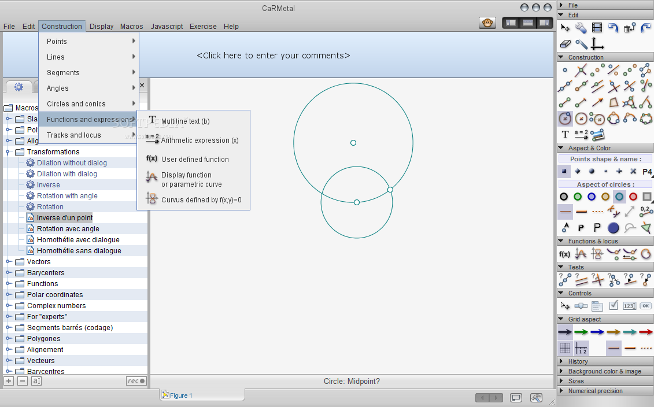This screenshot has height=407, width=654.
Task: Select the vector arrow tool
Action: click(597, 102)
